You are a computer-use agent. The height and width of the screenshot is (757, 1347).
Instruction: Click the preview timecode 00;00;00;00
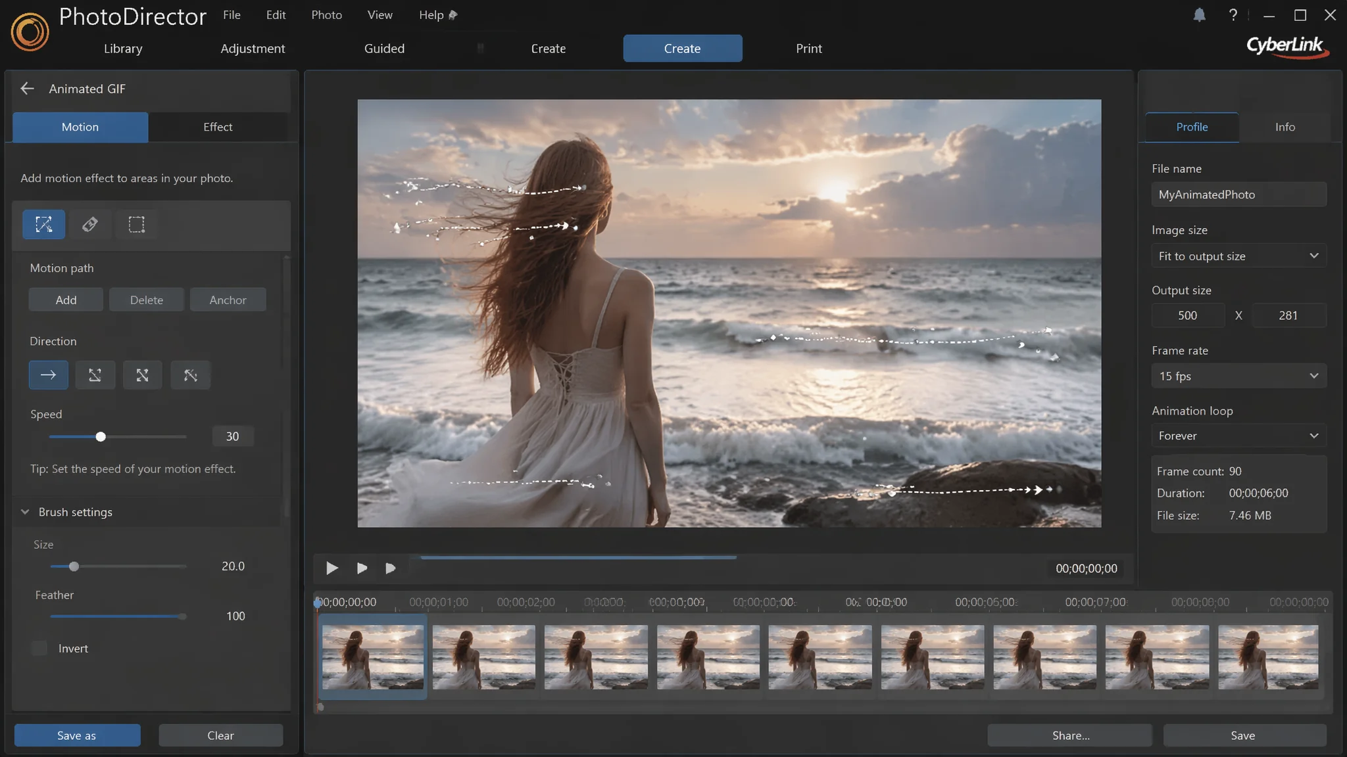(x=1087, y=568)
